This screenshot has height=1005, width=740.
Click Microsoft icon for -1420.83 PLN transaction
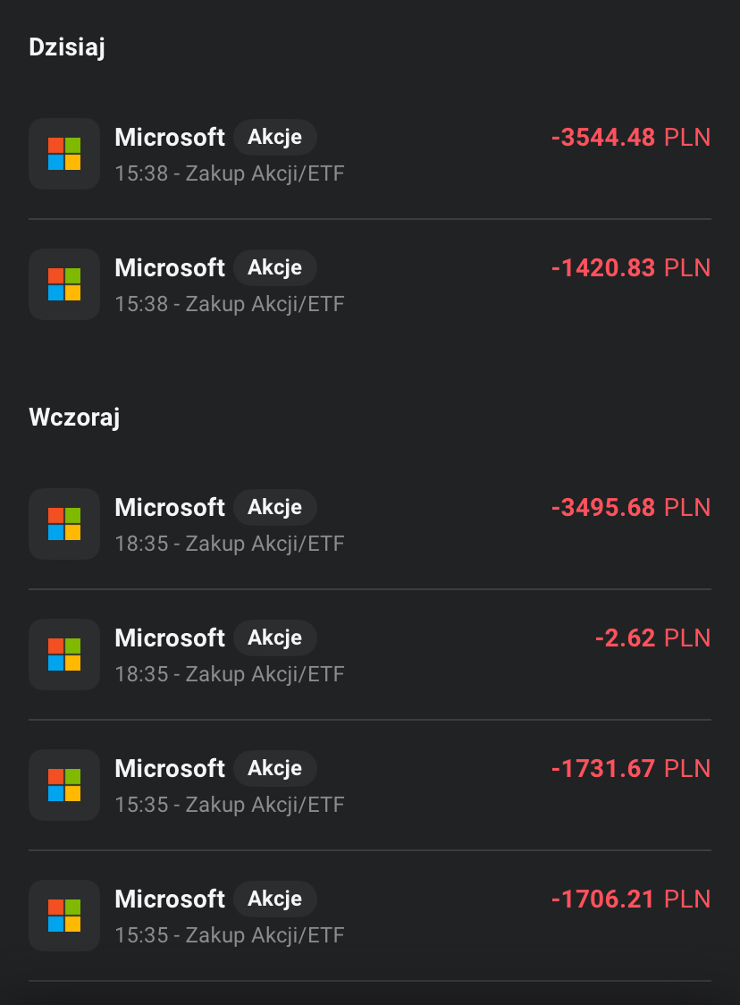pos(64,284)
